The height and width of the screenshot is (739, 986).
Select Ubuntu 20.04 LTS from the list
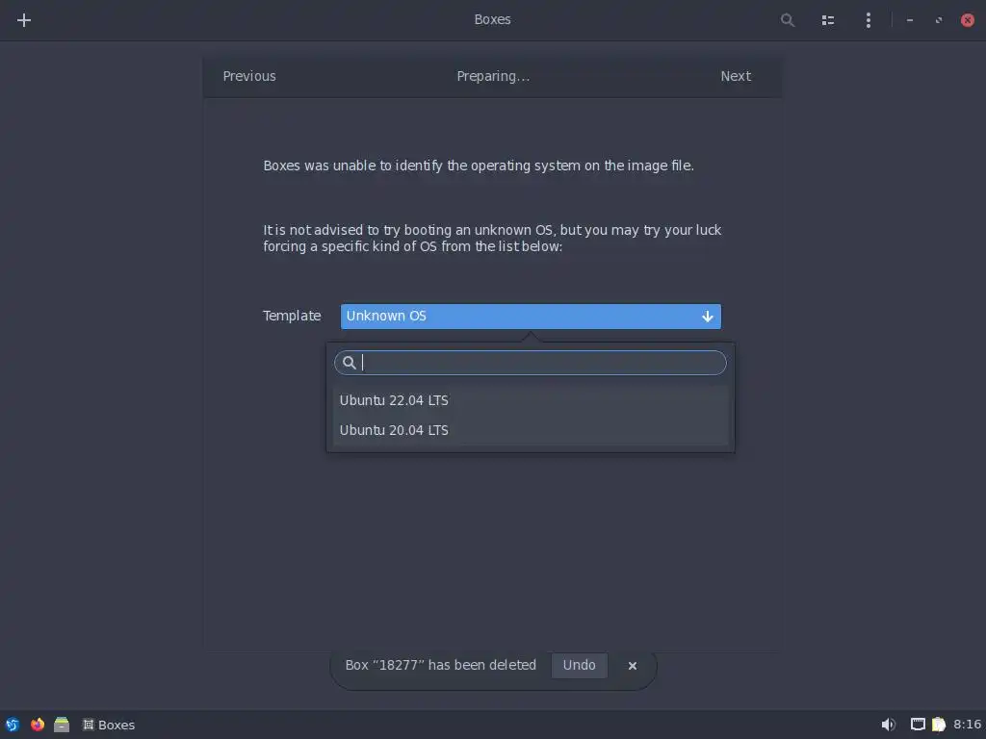pyautogui.click(x=531, y=430)
